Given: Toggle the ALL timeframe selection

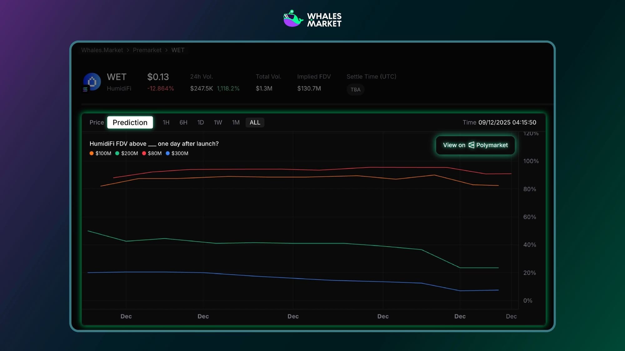Looking at the screenshot, I should pyautogui.click(x=255, y=122).
